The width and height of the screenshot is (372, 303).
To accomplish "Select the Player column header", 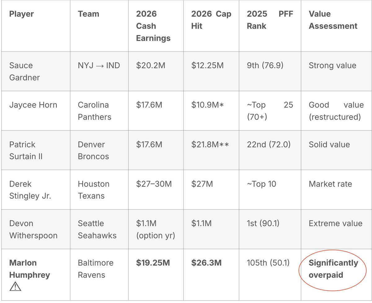I will (21, 14).
